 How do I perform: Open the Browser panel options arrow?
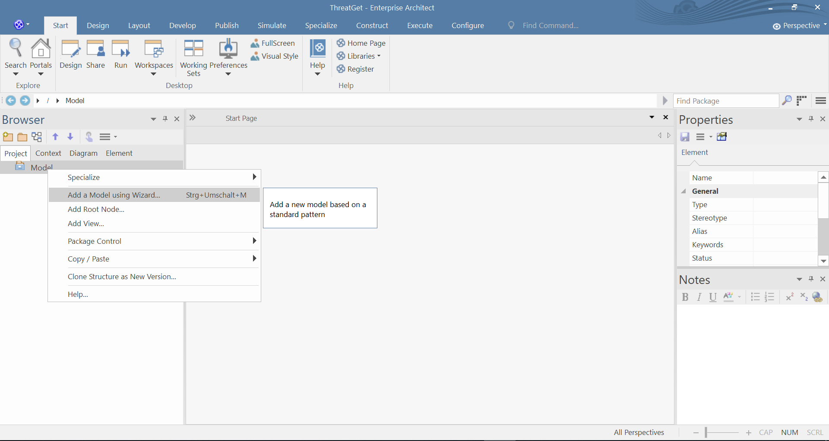coord(153,119)
